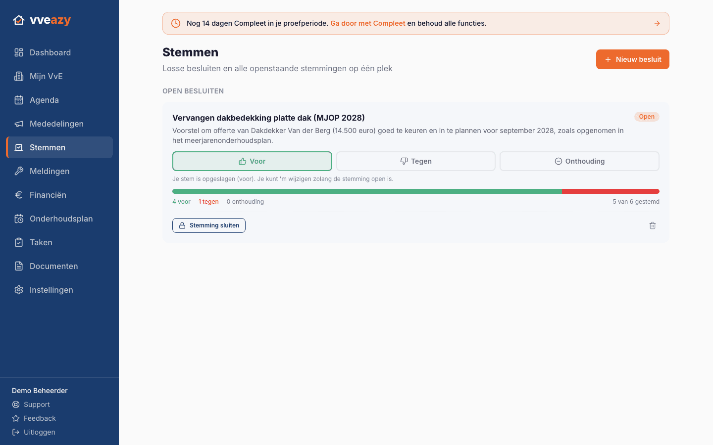Image resolution: width=713 pixels, height=445 pixels.
Task: Click the Mededelingen megaphone icon
Action: pos(19,124)
